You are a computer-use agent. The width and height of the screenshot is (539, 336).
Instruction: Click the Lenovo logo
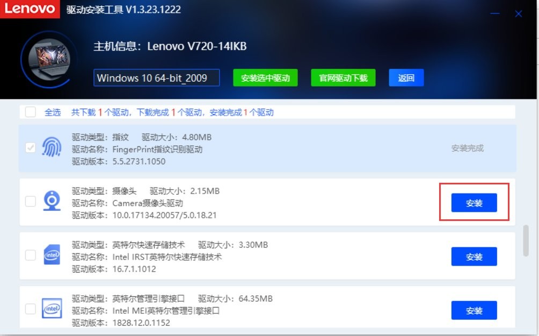[30, 9]
